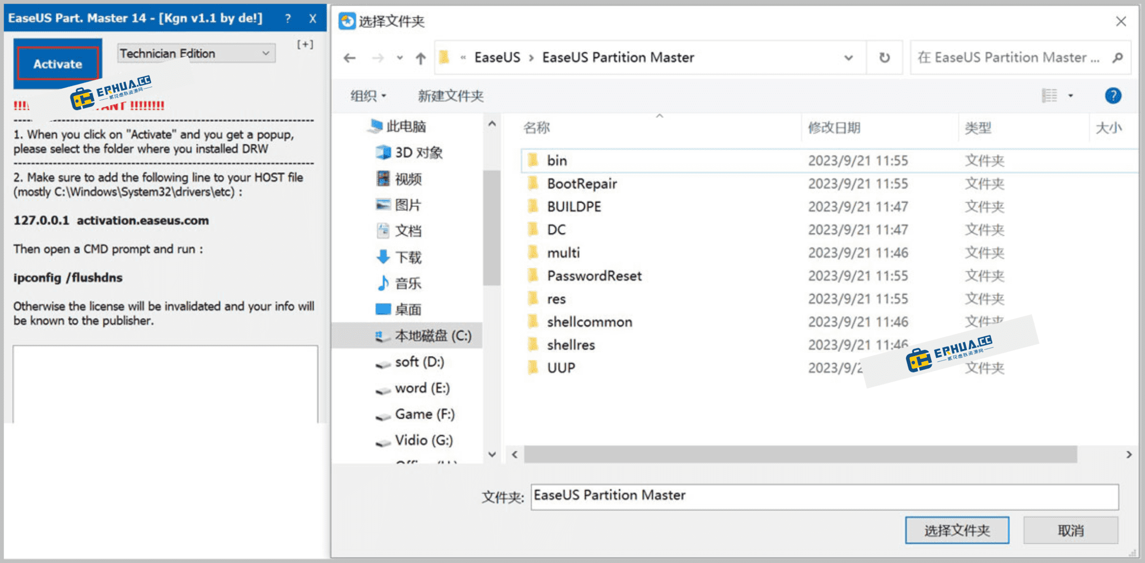Click the question mark help in keygen title

288,18
